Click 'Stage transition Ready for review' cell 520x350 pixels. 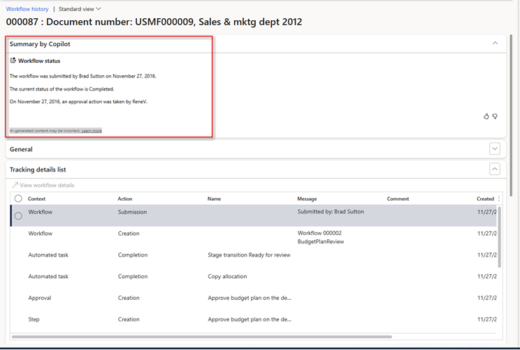[x=249, y=254]
